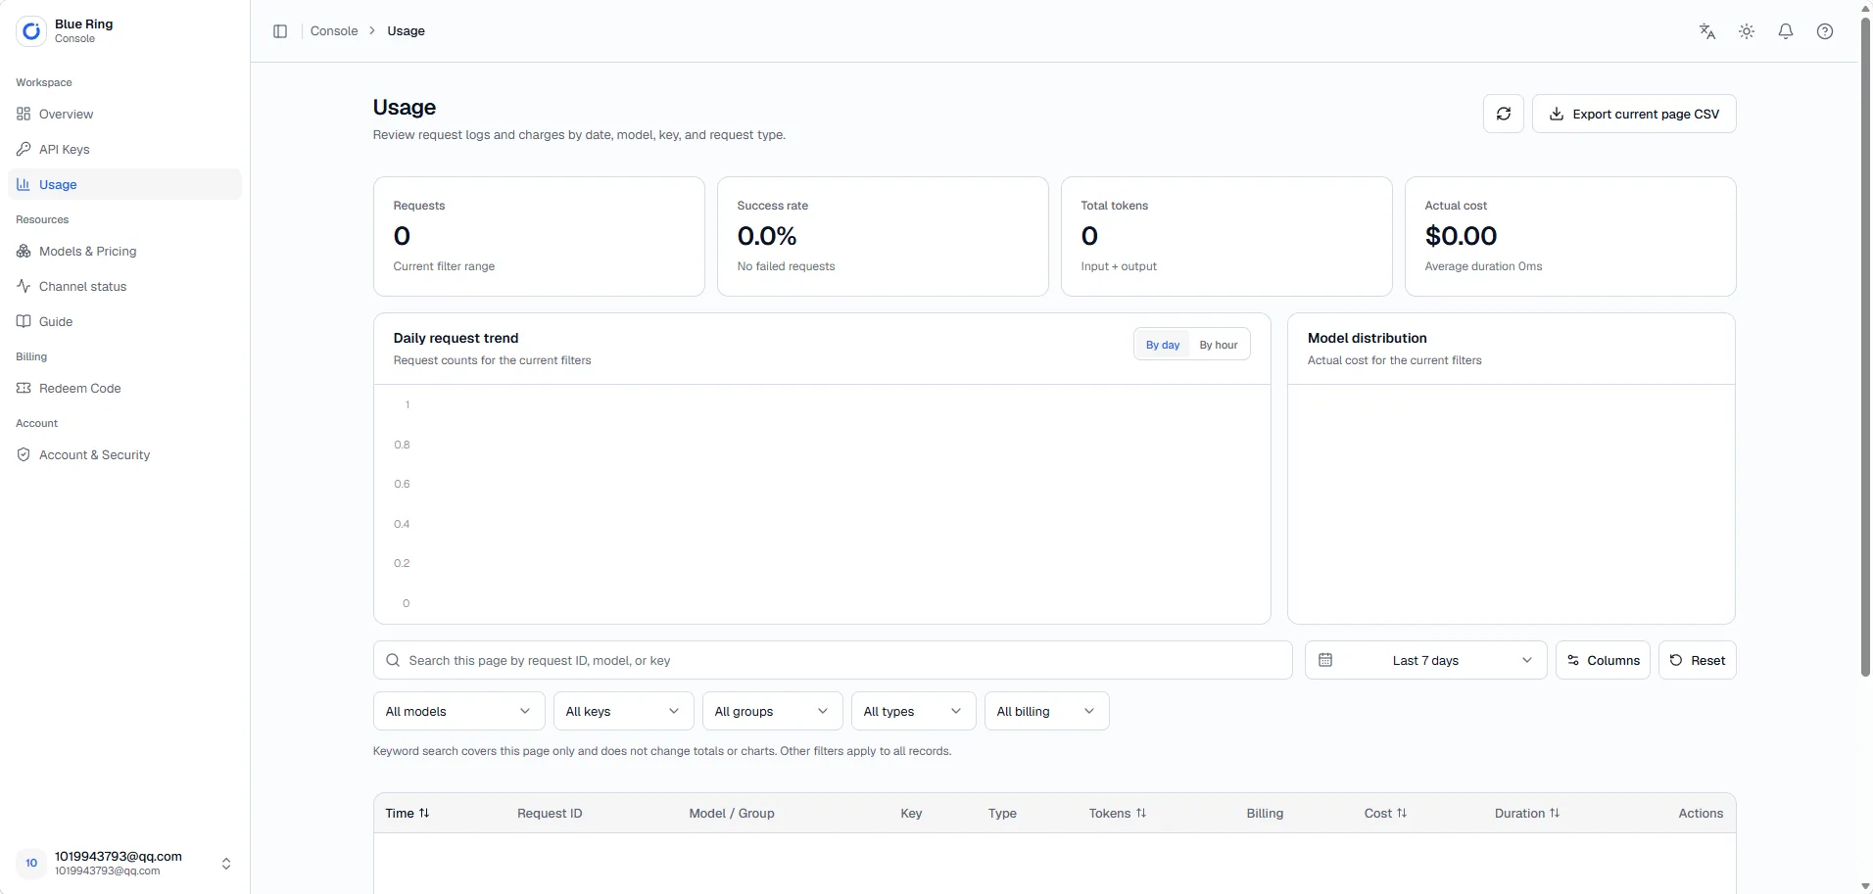Open notifications bell icon

point(1786,31)
